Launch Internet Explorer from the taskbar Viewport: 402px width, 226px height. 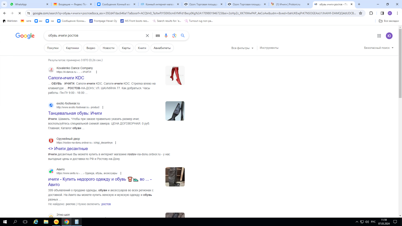click(x=36, y=222)
